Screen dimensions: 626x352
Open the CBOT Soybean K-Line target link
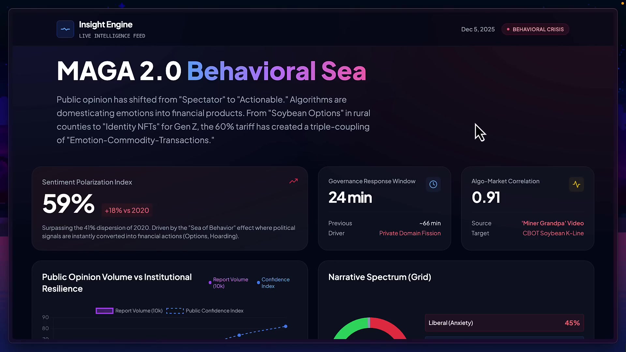pyautogui.click(x=553, y=233)
